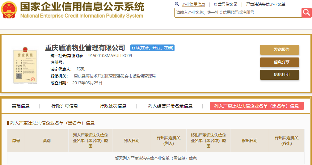Image resolution: width=312 pixels, height=165 pixels.
Task: Click the 发送报告 button
Action: pos(279,50)
